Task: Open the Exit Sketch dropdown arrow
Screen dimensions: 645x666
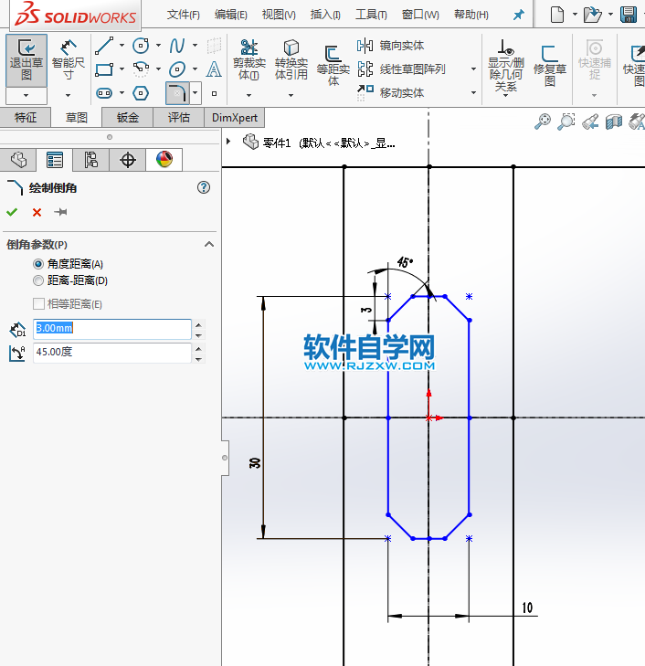Action: pyautogui.click(x=26, y=96)
